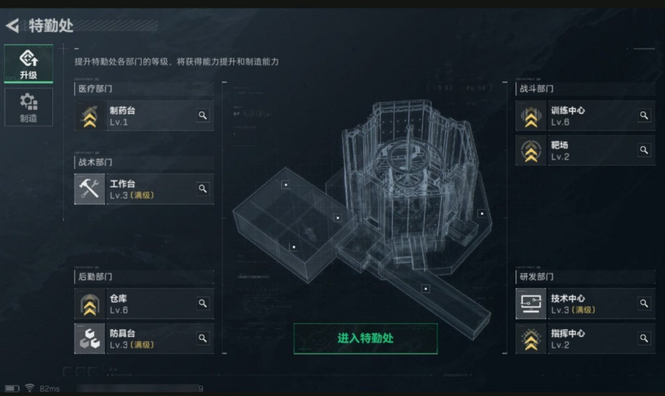Open 训练中心 details magnifier
Screen dimensions: 665x396
pos(644,115)
